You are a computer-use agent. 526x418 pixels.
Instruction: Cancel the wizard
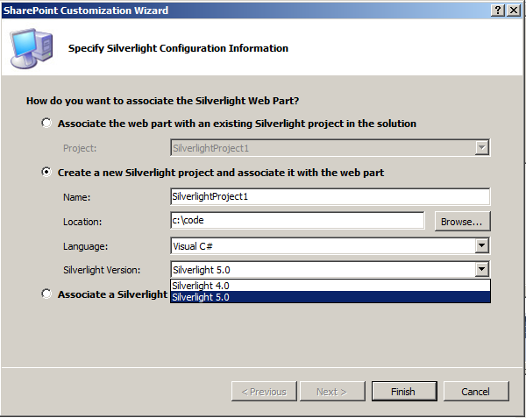476,391
